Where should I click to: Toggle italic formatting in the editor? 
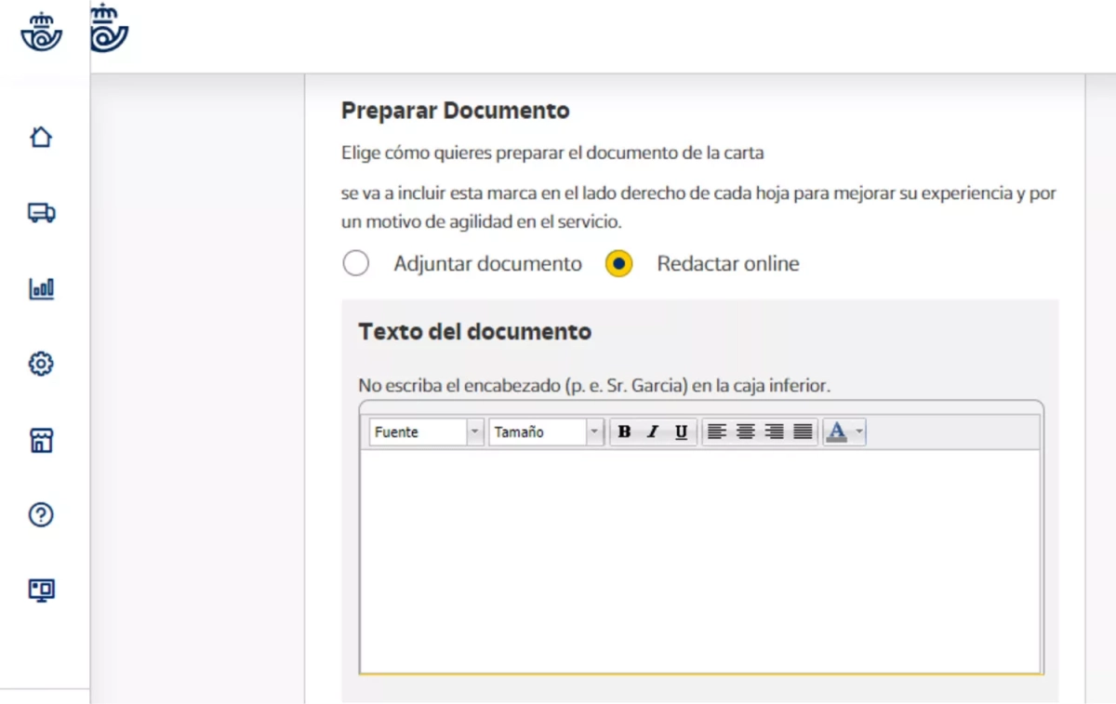653,432
